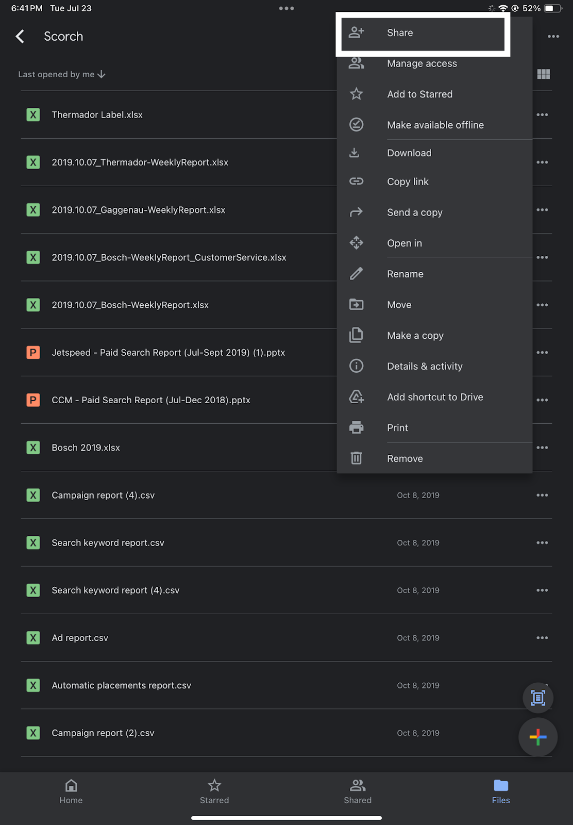Tap the Wi-Fi icon in status bar
The image size is (573, 825).
coord(503,8)
